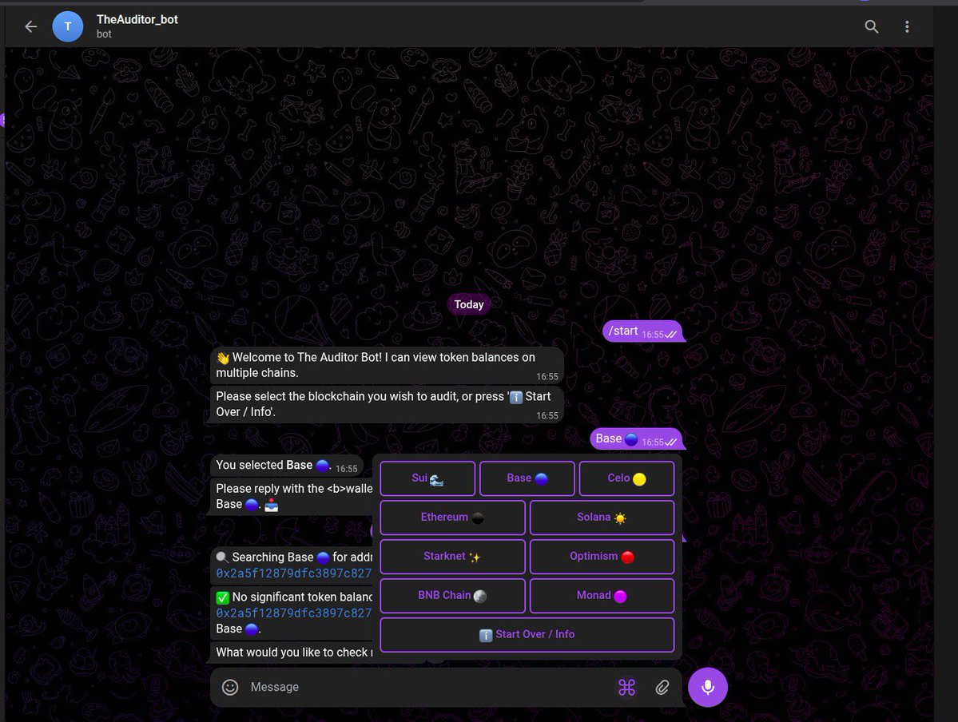Screen dimensions: 958x722
Task: Go back using the arrow icon
Action: pyautogui.click(x=30, y=26)
